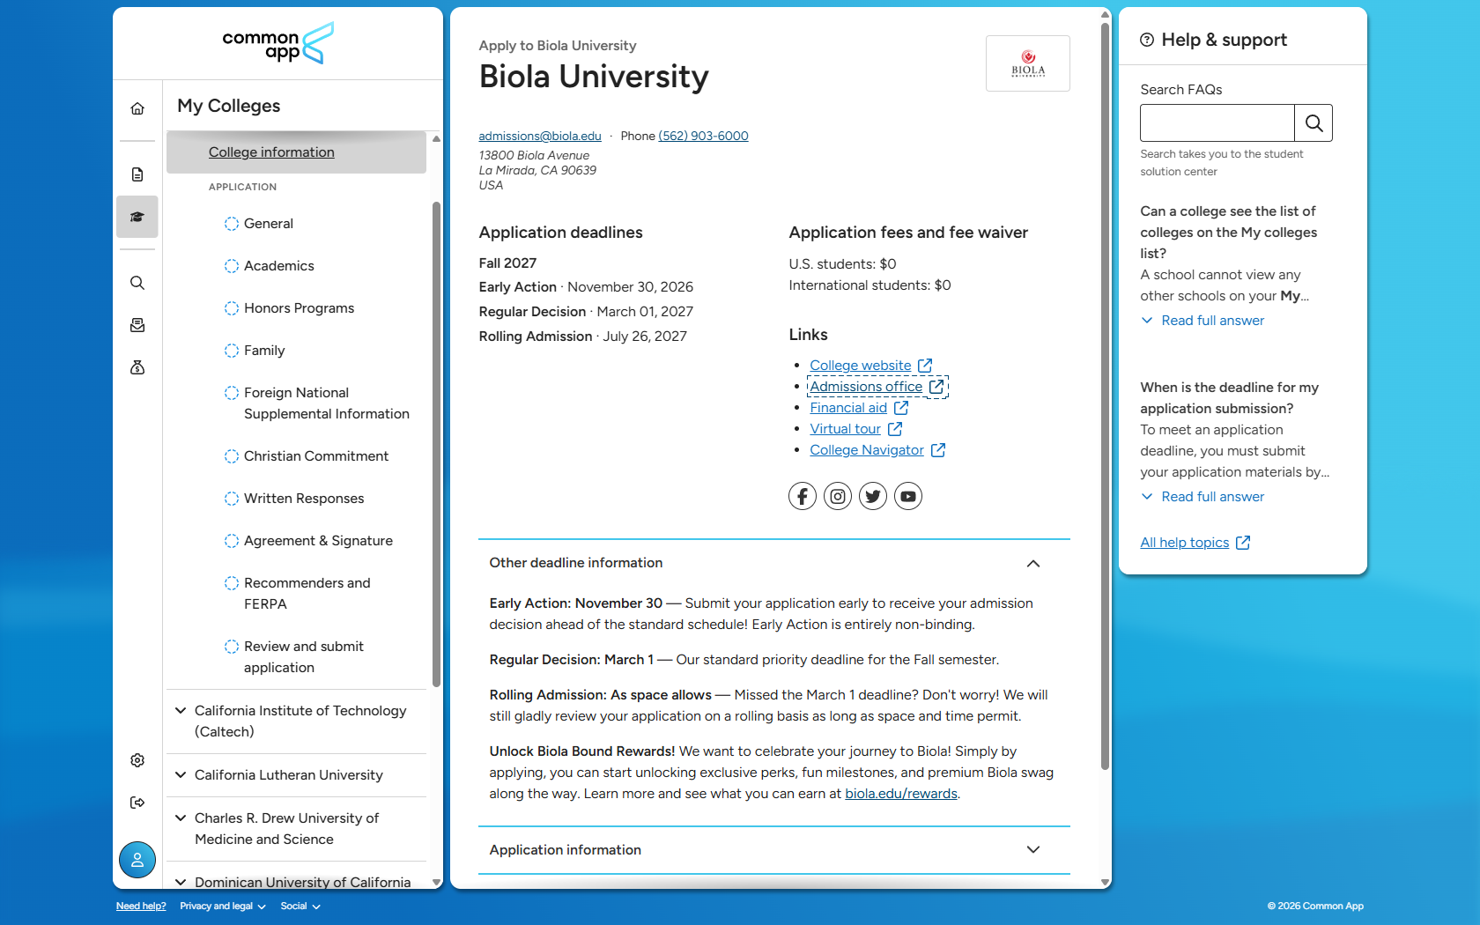Screen dimensions: 1480x925
Task: Open Recommenders and FERPA
Action: click(x=307, y=594)
